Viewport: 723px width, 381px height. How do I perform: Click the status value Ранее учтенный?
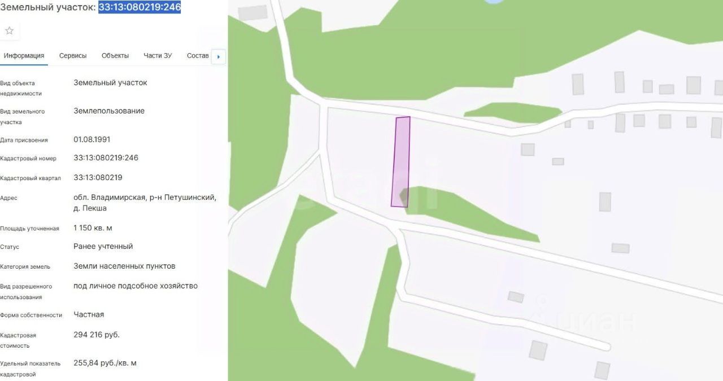pyautogui.click(x=103, y=246)
